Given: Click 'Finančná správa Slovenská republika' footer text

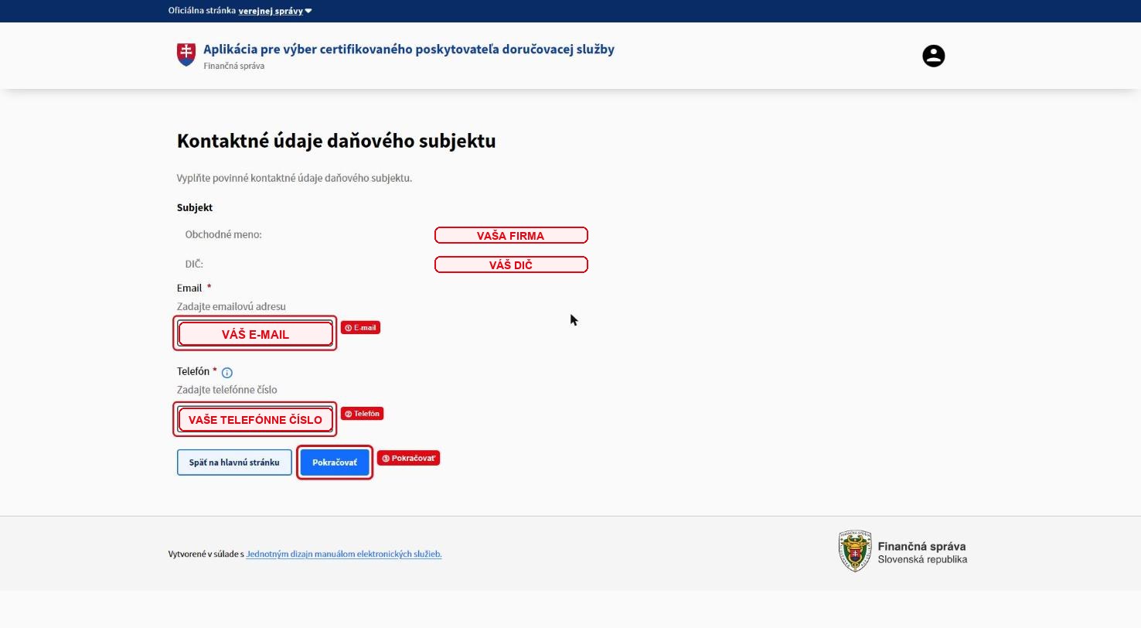Looking at the screenshot, I should click(922, 552).
